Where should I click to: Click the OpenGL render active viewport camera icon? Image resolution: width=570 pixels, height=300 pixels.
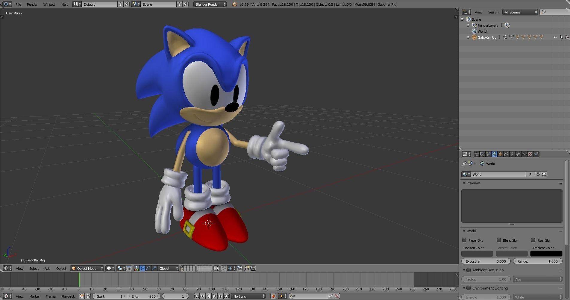click(247, 268)
